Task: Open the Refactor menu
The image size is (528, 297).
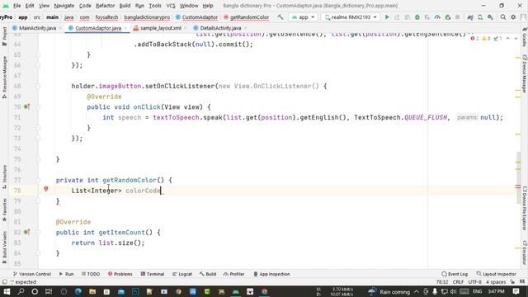Action: 105,6
